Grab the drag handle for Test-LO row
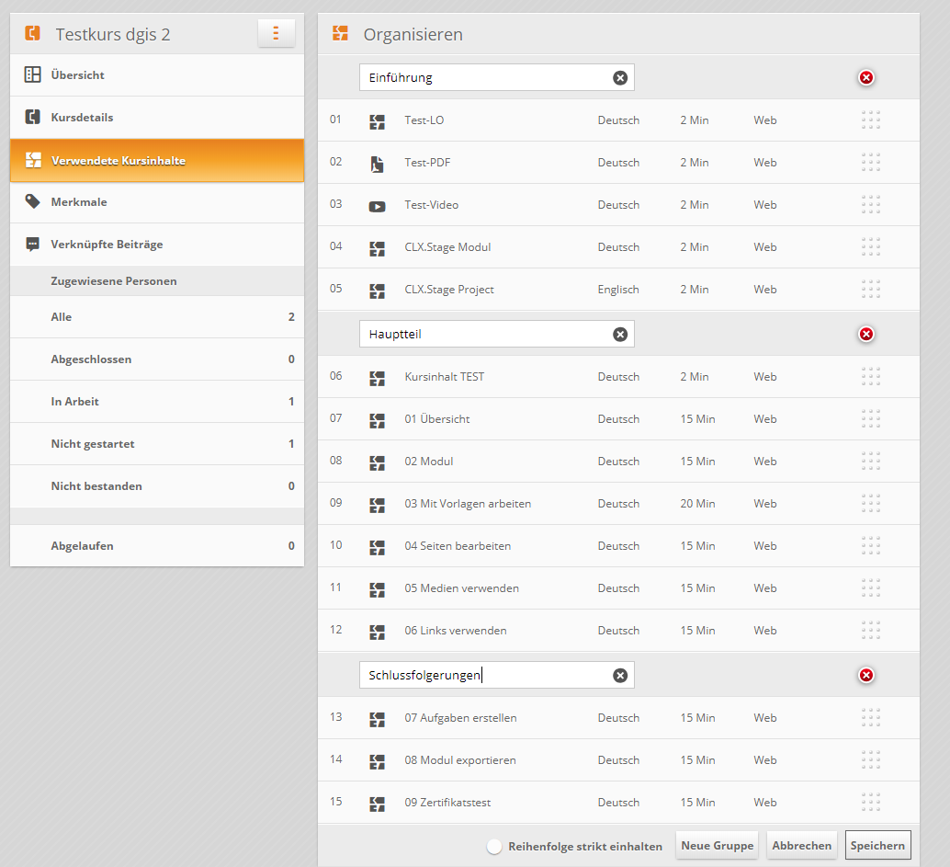This screenshot has width=950, height=867. click(x=871, y=120)
